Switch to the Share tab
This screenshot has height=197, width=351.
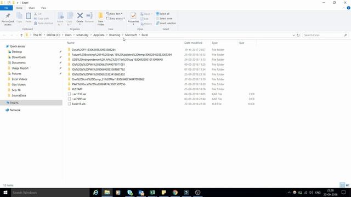point(32,8)
